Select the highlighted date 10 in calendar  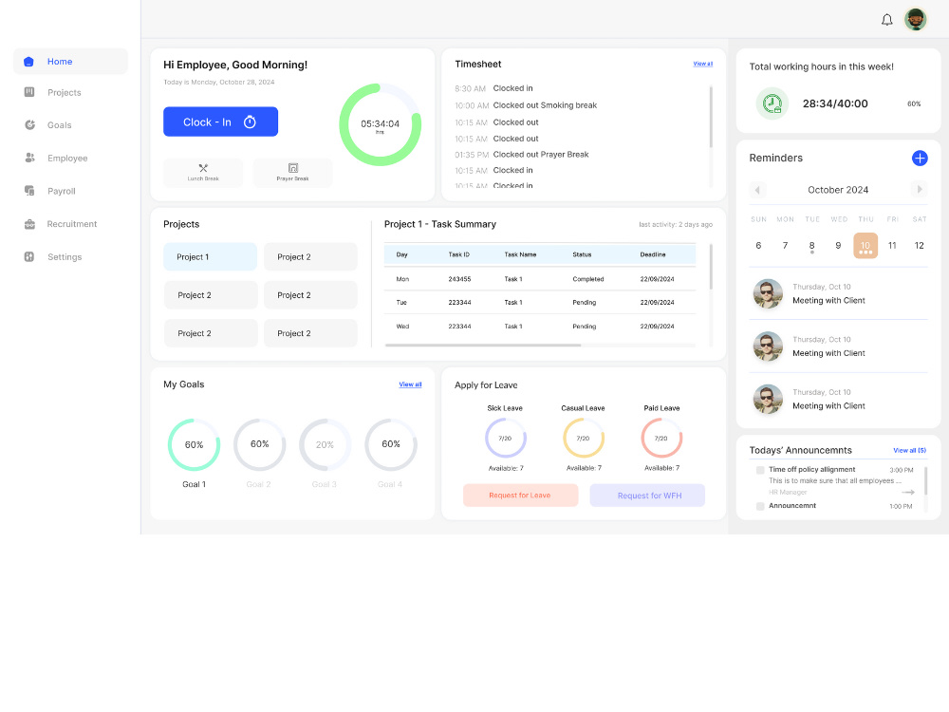(865, 245)
